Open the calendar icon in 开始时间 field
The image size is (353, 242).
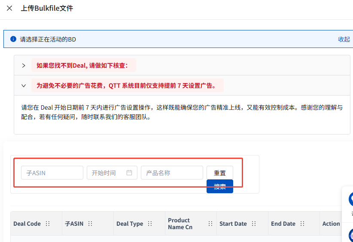(x=129, y=173)
